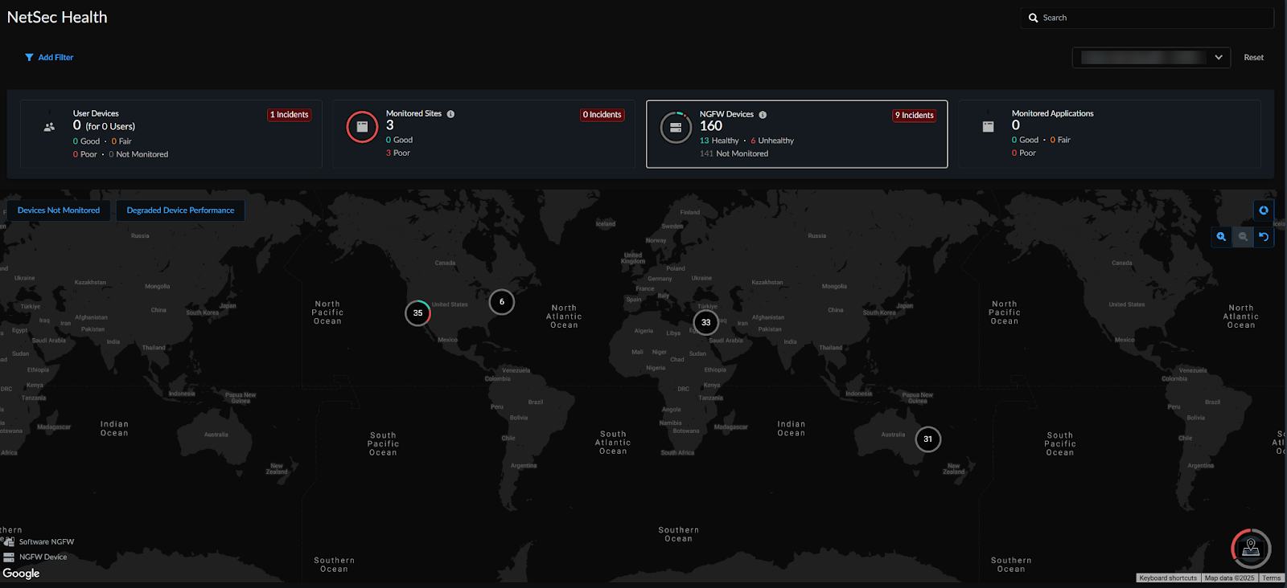
Task: Click the 160 NGFW Devices total
Action: coord(711,126)
